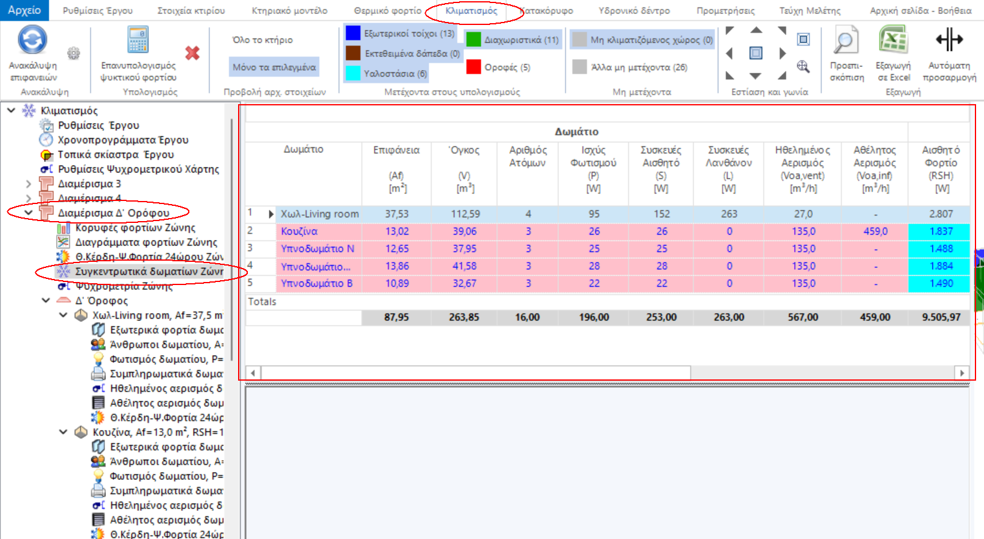The height and width of the screenshot is (539, 984).
Task: Click the bottom-right corner view arrow
Action: click(x=782, y=76)
